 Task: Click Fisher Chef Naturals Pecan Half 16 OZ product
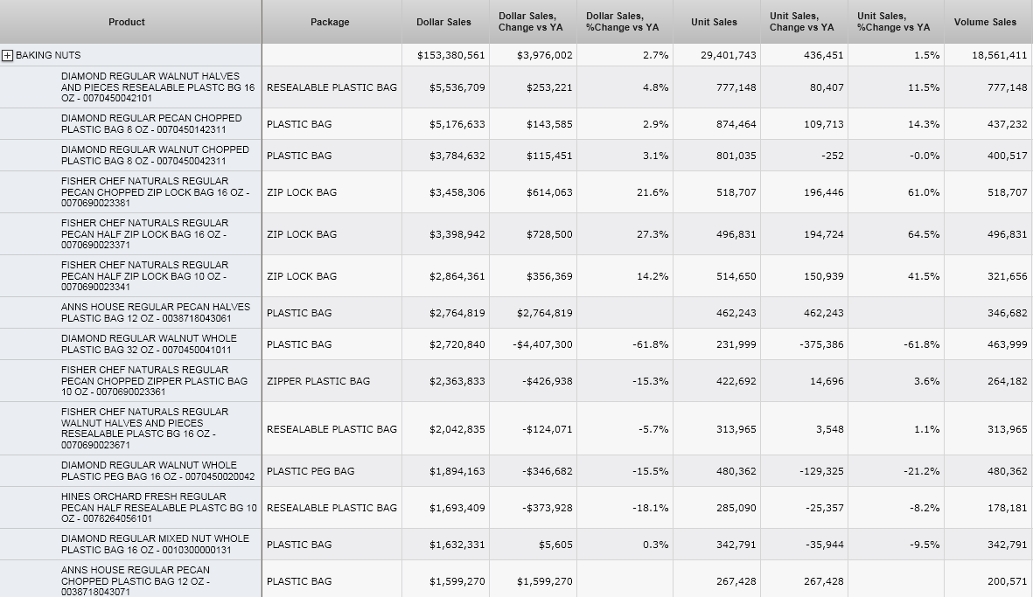(144, 234)
